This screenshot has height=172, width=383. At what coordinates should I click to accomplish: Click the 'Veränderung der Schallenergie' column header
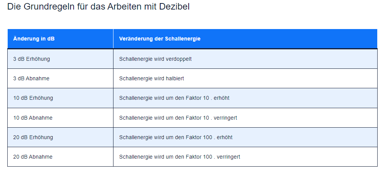pos(160,39)
